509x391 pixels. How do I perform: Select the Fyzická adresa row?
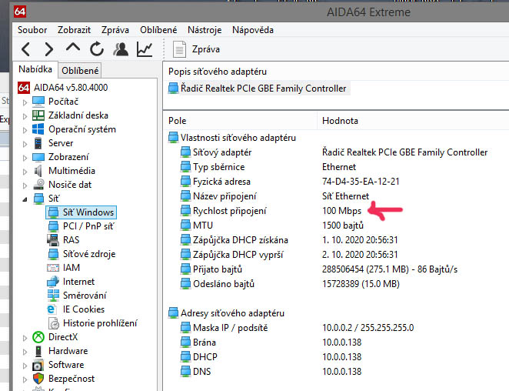(290, 182)
